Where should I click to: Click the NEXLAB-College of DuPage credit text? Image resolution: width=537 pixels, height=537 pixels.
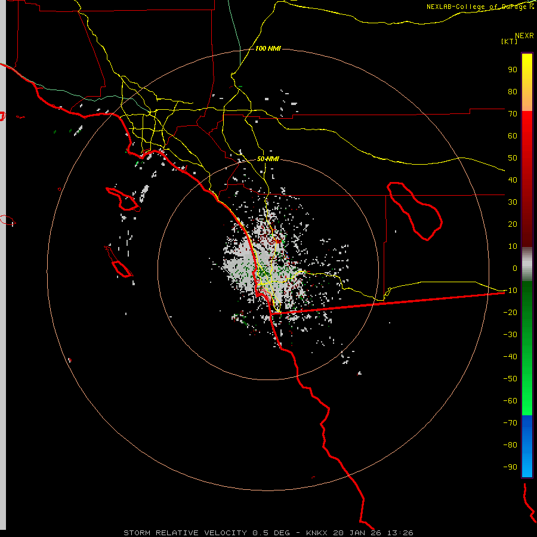tap(480, 7)
